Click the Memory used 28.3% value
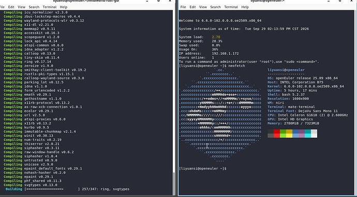 click(x=217, y=41)
